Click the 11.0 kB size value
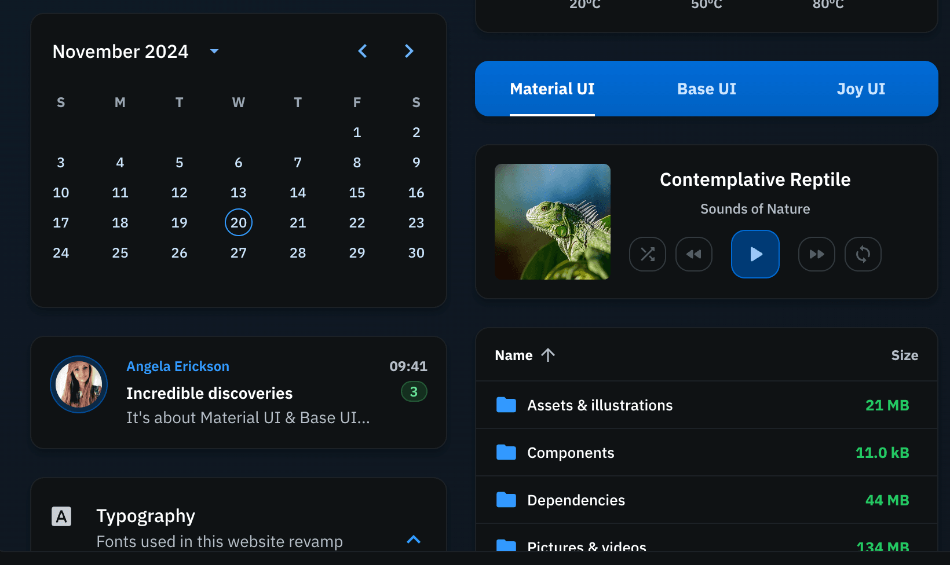This screenshot has width=950, height=565. pyautogui.click(x=882, y=453)
